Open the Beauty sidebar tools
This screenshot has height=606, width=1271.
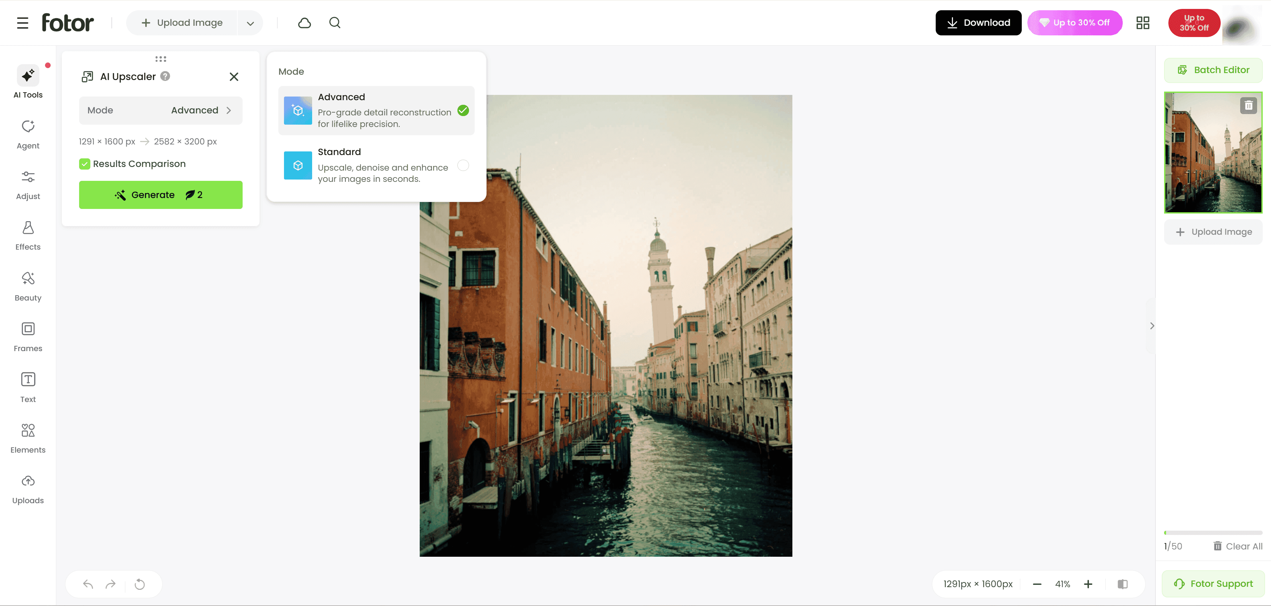[28, 287]
